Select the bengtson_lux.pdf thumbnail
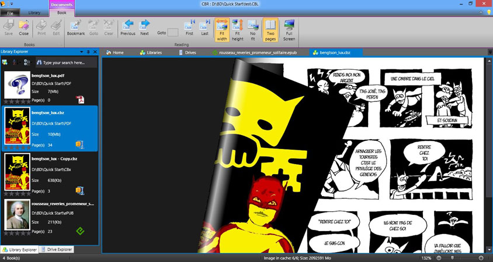 point(18,84)
